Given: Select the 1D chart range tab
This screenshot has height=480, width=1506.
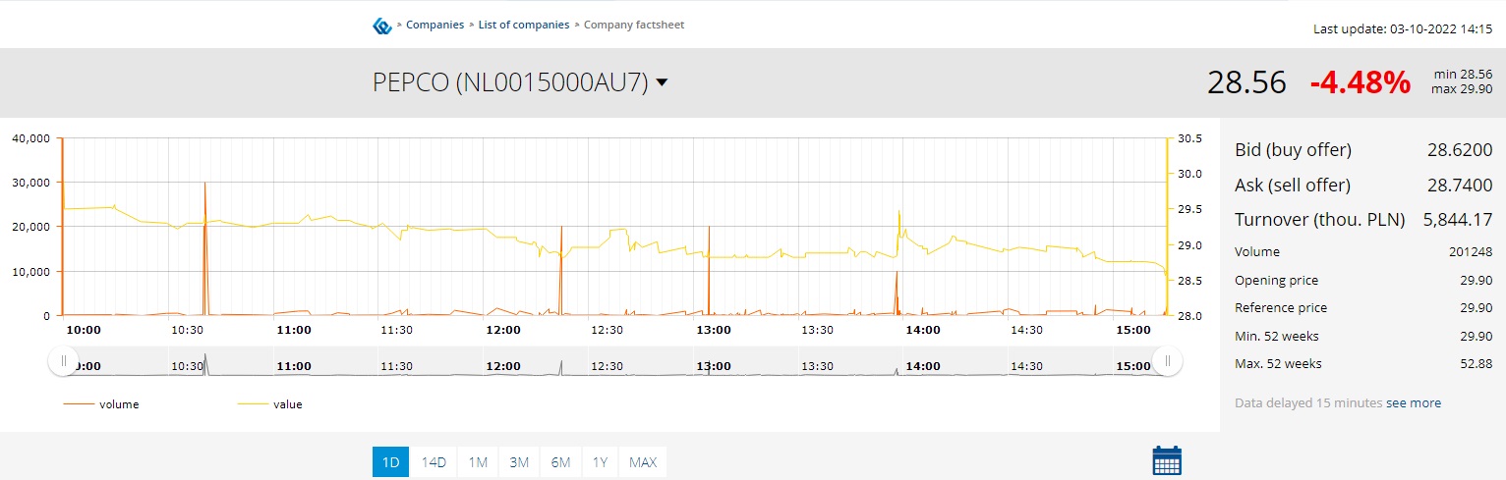Looking at the screenshot, I should 391,462.
